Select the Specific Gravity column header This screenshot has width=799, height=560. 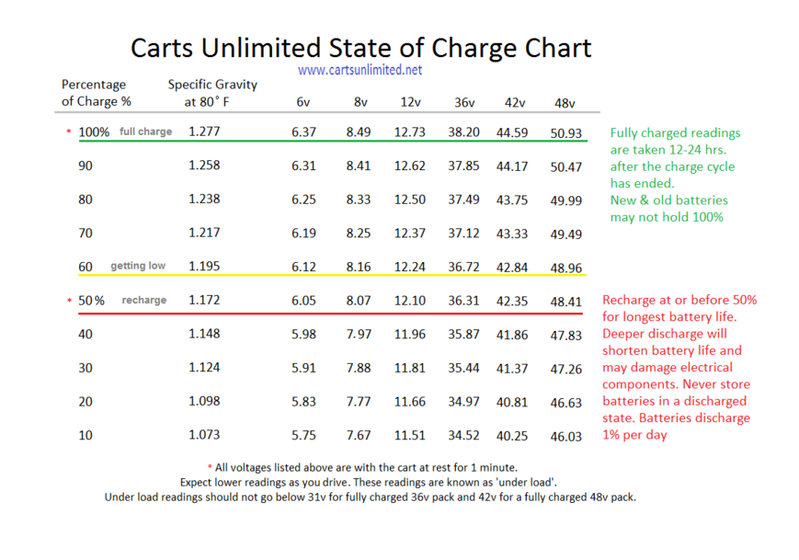[212, 93]
